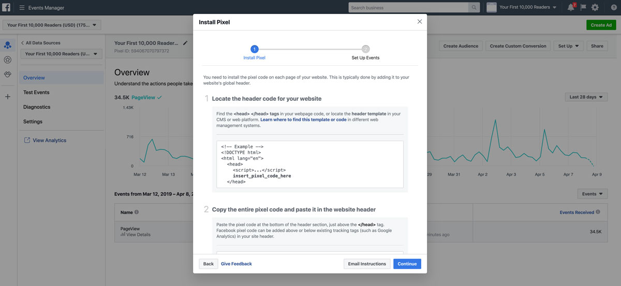Click the example header code box
The image size is (621, 286).
coord(310,164)
